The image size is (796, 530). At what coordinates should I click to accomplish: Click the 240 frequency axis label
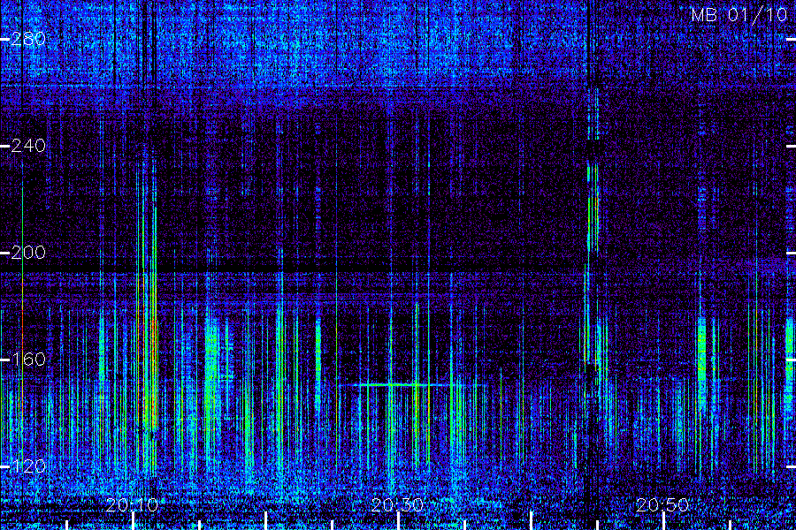28,146
